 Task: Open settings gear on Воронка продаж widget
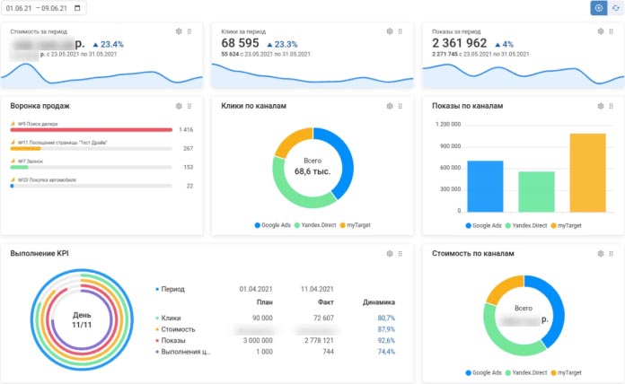pos(179,106)
